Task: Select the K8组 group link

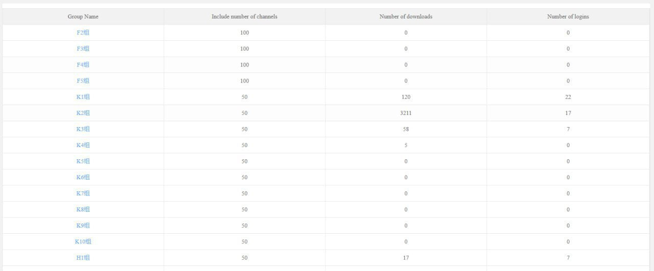Action: [83, 209]
